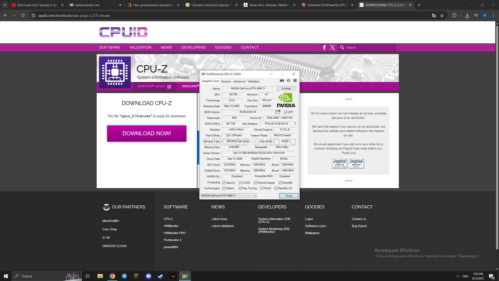Open the HWMonitor PRO footer link

tap(175, 233)
